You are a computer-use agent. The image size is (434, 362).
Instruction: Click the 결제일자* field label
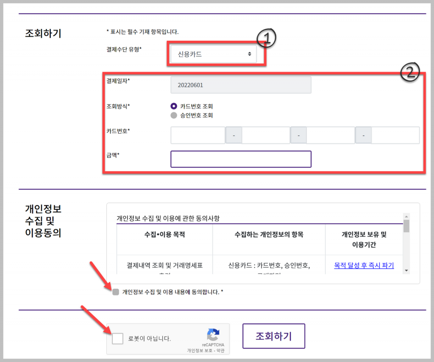(x=118, y=81)
